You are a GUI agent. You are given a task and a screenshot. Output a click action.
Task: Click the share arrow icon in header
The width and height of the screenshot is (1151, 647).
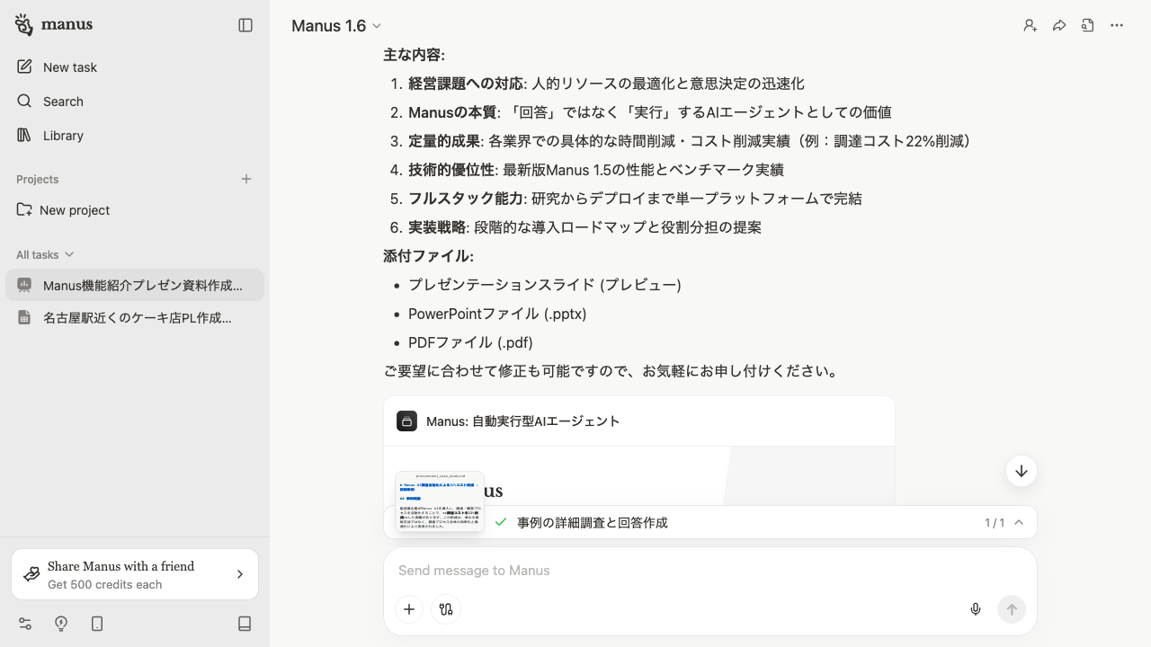point(1059,25)
